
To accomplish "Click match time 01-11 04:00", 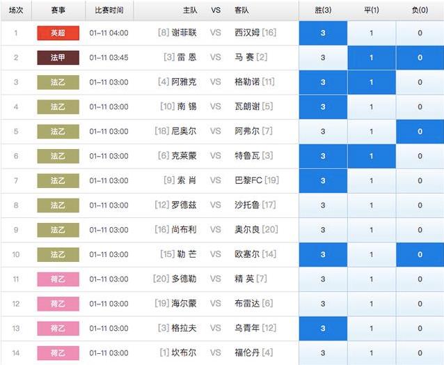I will (x=109, y=33).
